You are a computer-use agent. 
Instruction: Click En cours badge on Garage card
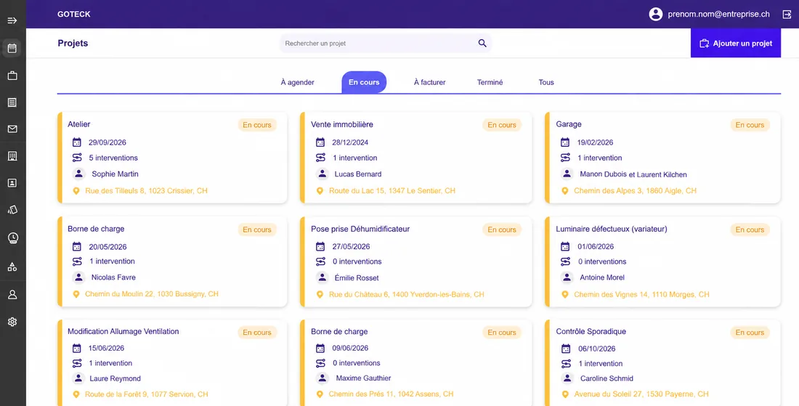pos(750,125)
